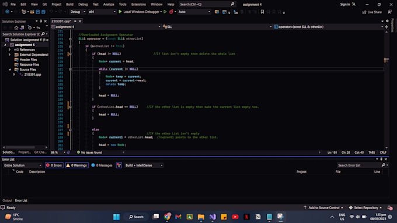Screen dimensions: 397x223
Task: Collapse the code block at line 191
Action: (x=71, y=107)
